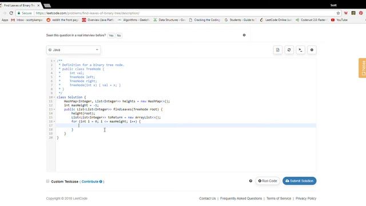
Task: Collapse the for loop fold at line 16
Action: (54, 121)
